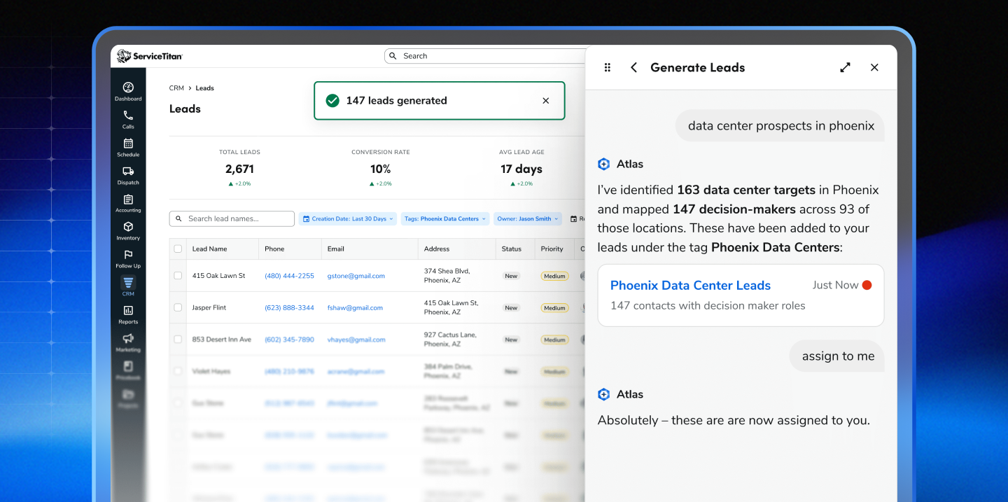Open Owner: Jason Smith filter
1008x502 pixels.
[528, 218]
